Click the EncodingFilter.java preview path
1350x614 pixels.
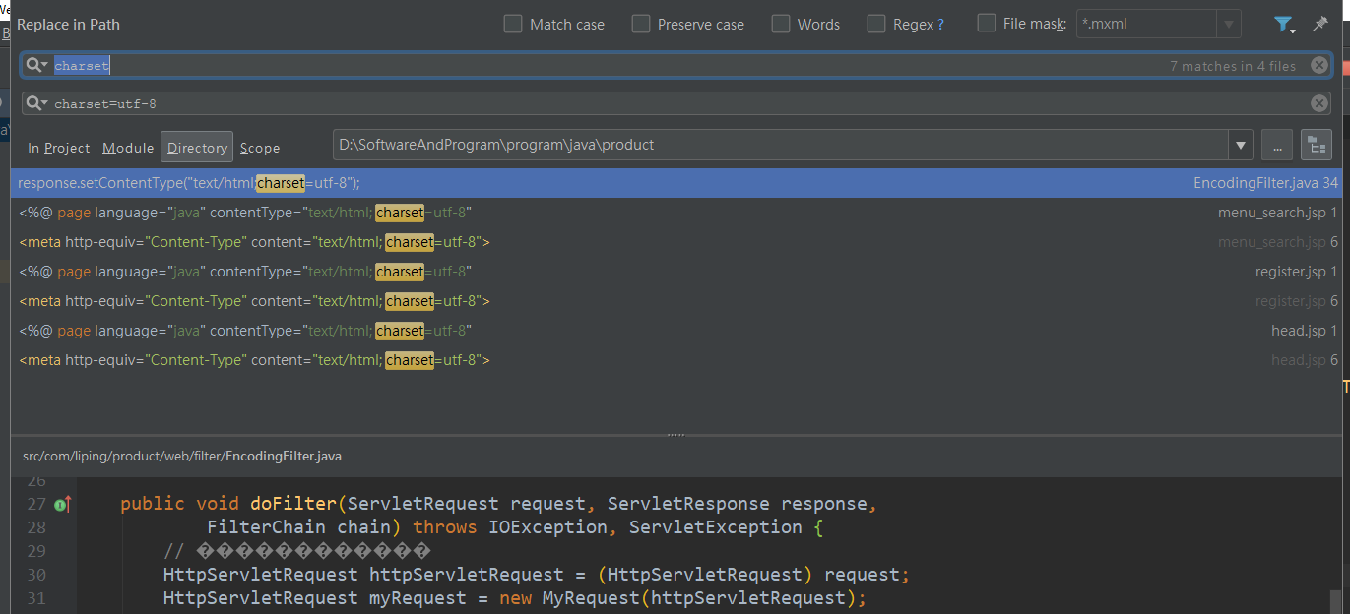(x=182, y=457)
